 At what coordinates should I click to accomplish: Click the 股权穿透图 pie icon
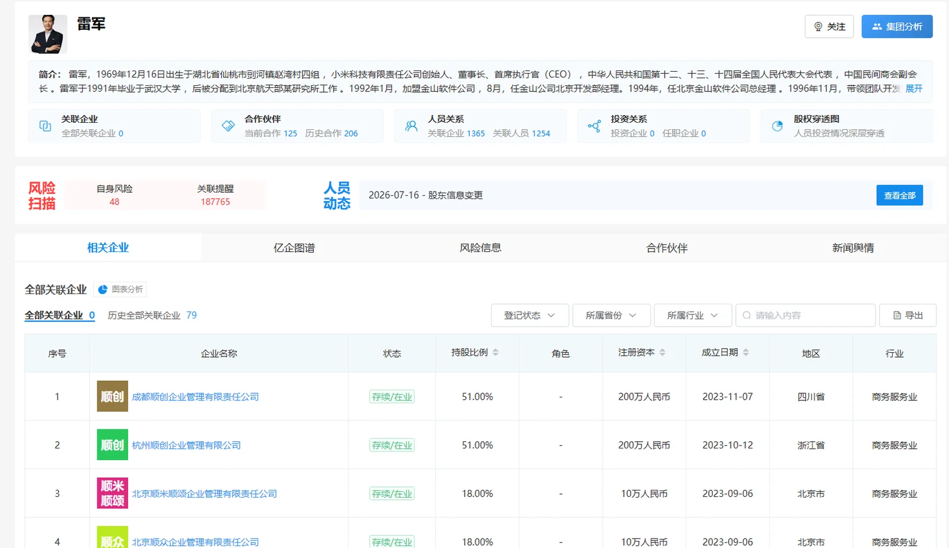tap(777, 126)
